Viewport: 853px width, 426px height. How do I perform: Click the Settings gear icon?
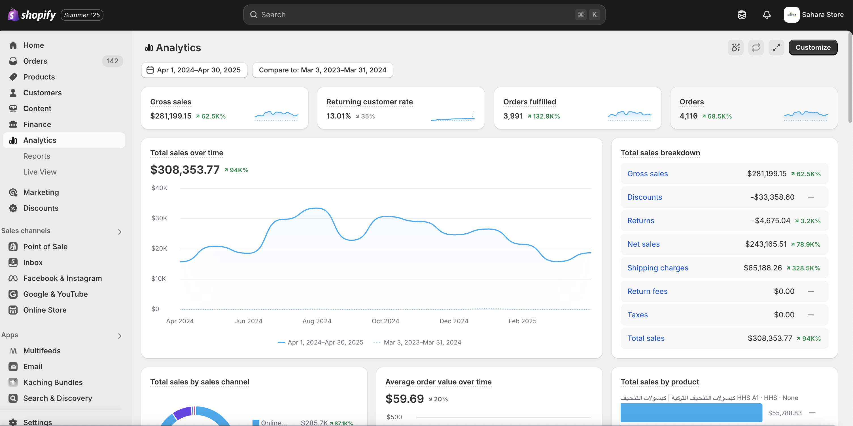pos(13,422)
